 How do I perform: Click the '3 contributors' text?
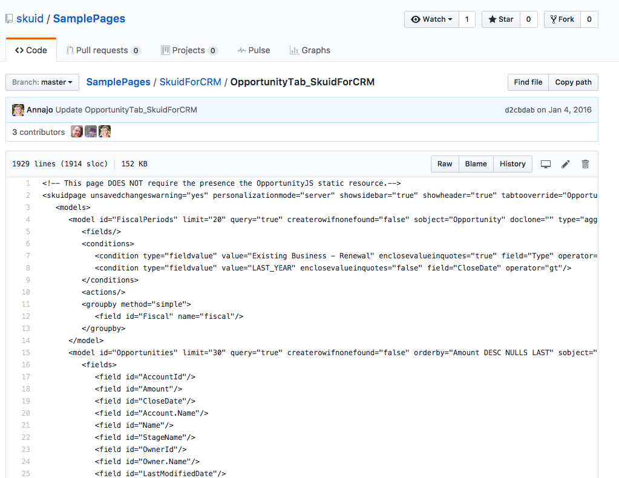click(38, 132)
